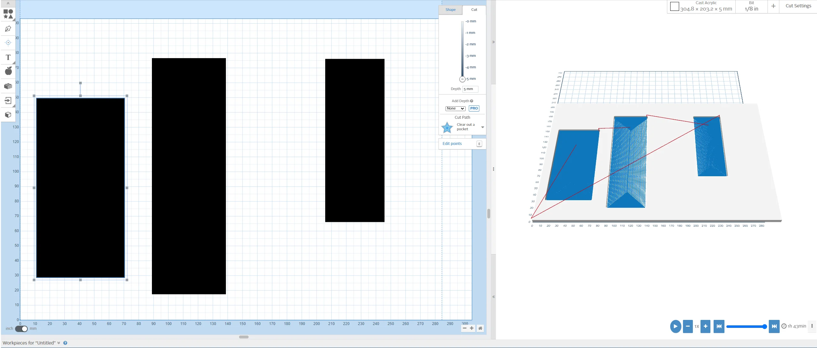Click the Depth input field
817x348 pixels.
pyautogui.click(x=470, y=89)
